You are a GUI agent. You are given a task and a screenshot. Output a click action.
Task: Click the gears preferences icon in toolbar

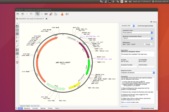tap(56, 14)
